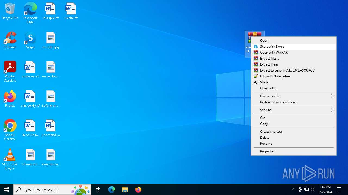348x195 pixels.
Task: Show hidden system tray icons
Action: [293, 190]
